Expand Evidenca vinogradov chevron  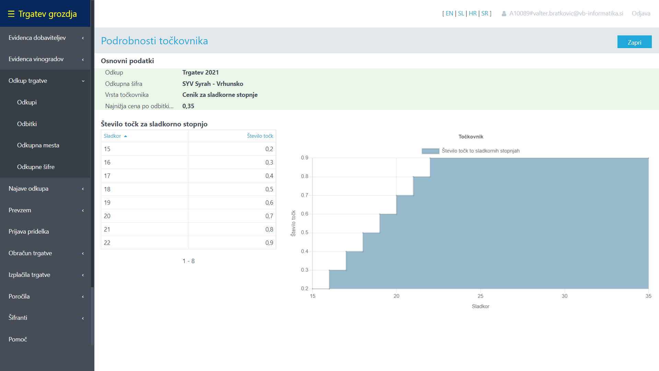pos(83,59)
